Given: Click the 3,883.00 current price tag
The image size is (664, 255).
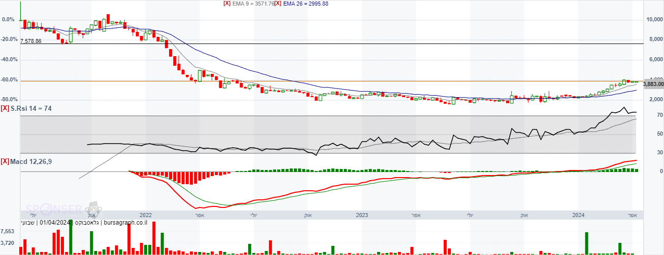Looking at the screenshot, I should coord(653,84).
